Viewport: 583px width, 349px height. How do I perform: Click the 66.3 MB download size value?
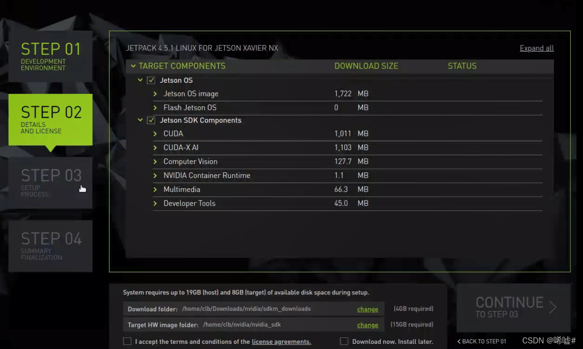(x=352, y=189)
